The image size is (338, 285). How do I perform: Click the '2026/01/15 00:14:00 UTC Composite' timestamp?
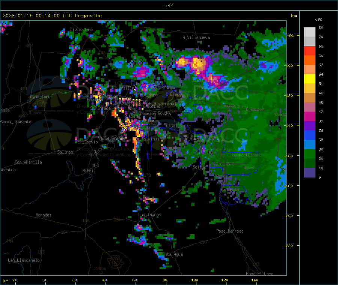coord(52,16)
